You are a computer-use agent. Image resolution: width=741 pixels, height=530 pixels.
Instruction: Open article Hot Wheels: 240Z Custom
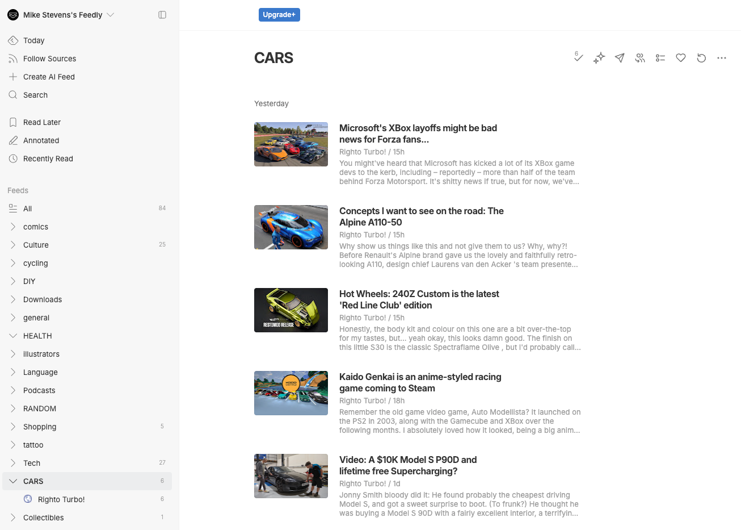coord(419,299)
